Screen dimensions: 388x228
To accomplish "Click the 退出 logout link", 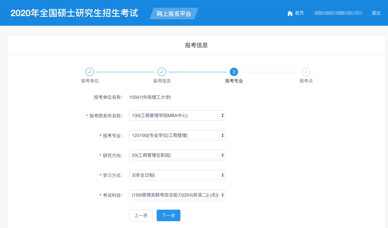I will pos(375,13).
